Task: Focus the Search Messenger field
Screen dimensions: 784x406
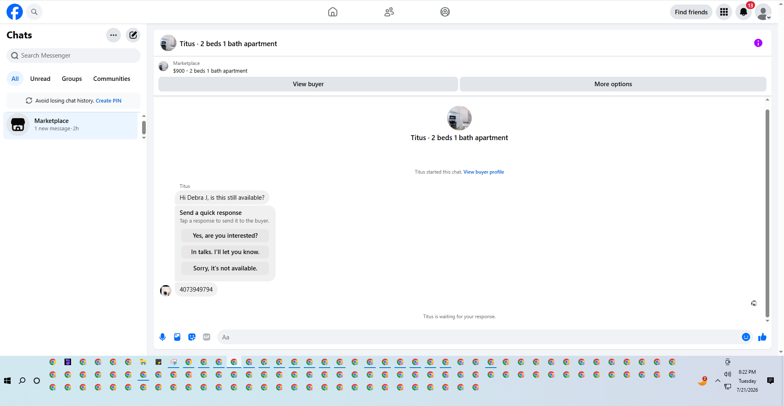Action: 73,56
